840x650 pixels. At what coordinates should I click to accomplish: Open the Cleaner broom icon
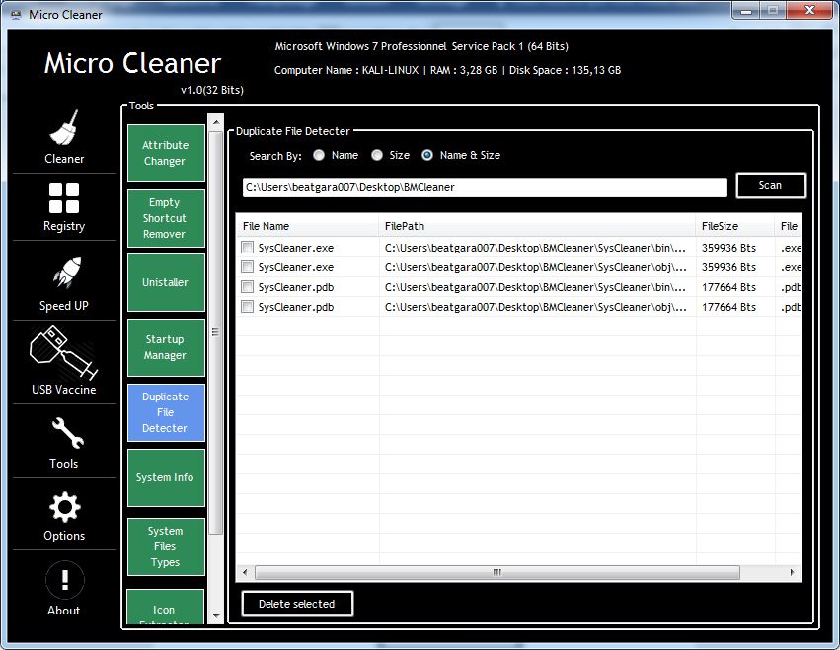(x=64, y=128)
